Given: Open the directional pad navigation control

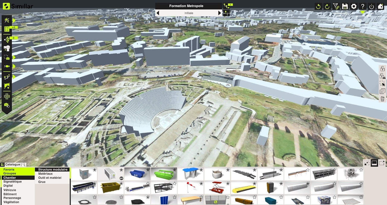Looking at the screenshot, I should click(x=7, y=96).
